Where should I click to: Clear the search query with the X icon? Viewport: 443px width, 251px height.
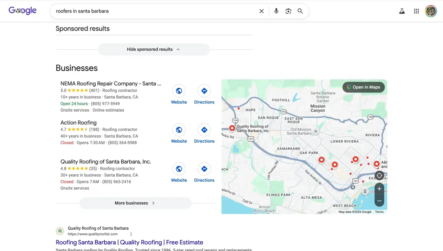(261, 11)
